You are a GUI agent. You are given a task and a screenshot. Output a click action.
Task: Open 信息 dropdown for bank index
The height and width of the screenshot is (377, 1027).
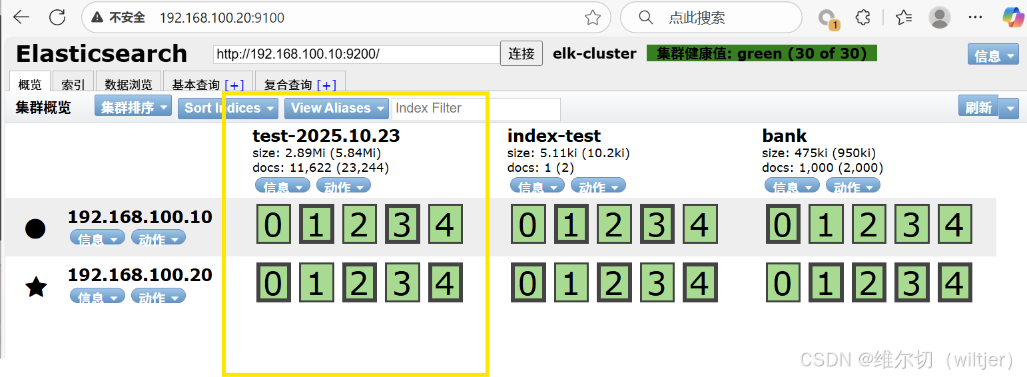point(793,186)
